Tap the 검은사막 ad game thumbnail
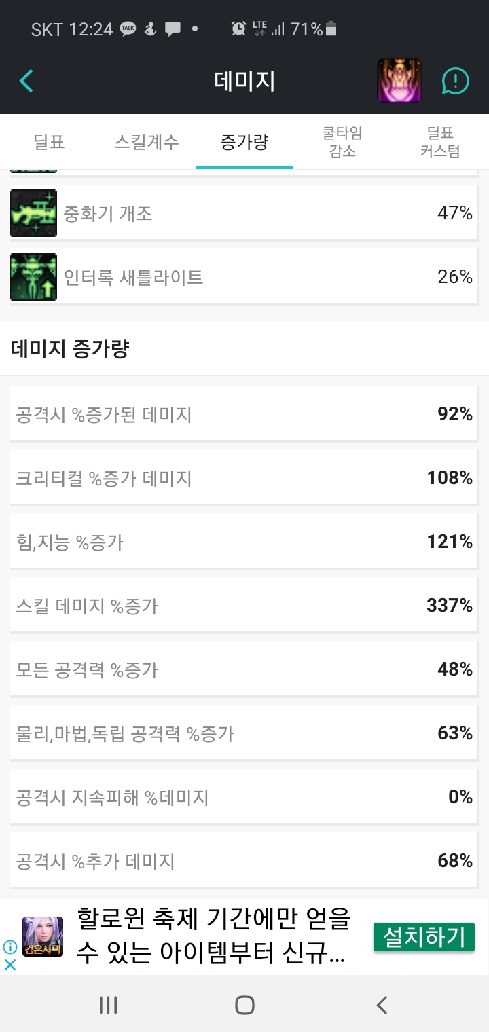The width and height of the screenshot is (489, 1032). click(x=43, y=937)
